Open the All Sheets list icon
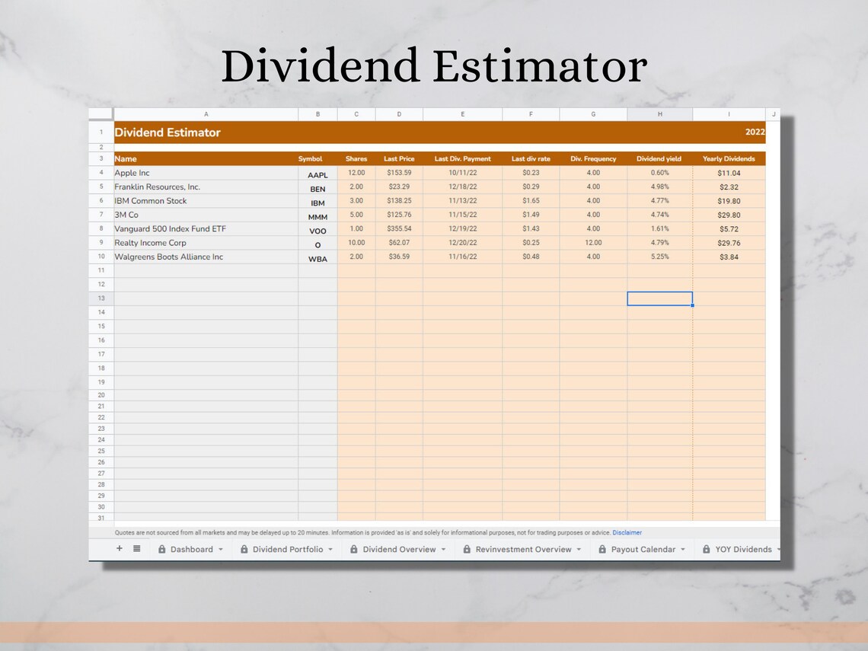 136,549
